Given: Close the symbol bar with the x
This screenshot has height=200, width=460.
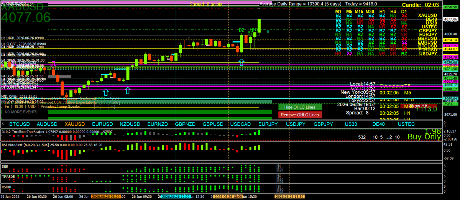Looking at the screenshot, I should tap(3, 124).
